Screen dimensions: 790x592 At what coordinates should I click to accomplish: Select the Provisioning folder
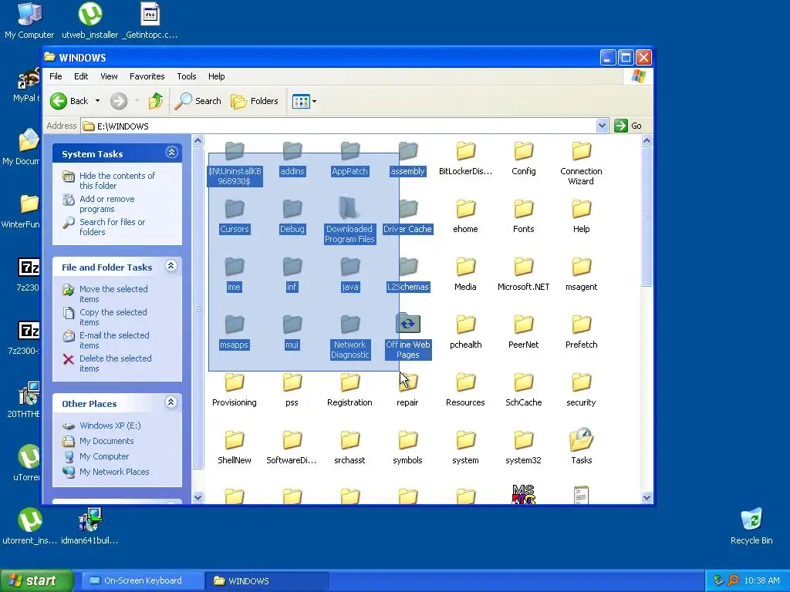235,391
